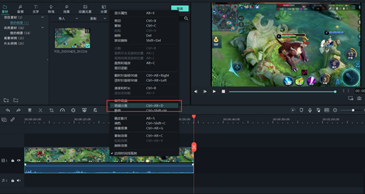The image size is (365, 194).
Task: Click the render preview icon on the timeline toolbar
Action: [293, 110]
